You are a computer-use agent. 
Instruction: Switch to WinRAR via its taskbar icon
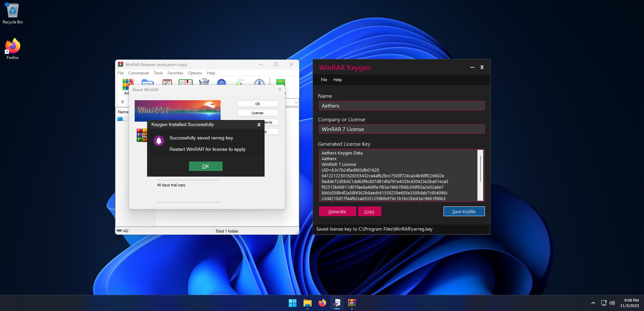point(352,303)
